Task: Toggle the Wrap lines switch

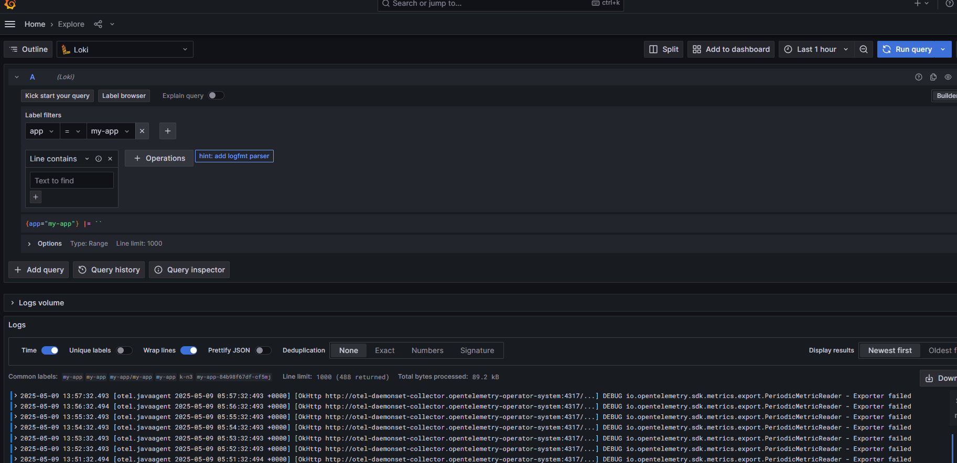Action: [189, 350]
